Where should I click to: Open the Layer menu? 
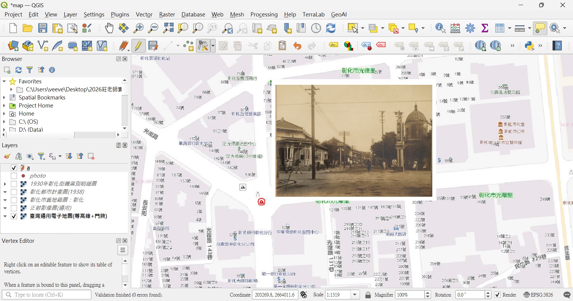[70, 14]
